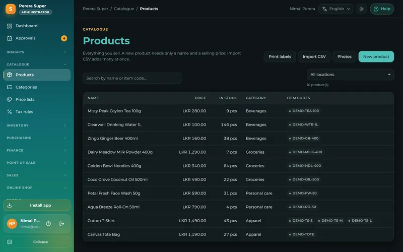Viewport: 403px width, 252px height.
Task: Expand the Online Shop sidebar section
Action: click(x=37, y=187)
